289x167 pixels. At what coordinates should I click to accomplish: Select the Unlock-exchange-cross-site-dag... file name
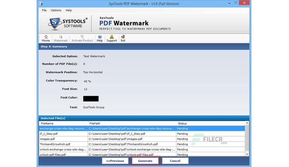[x=63, y=149]
